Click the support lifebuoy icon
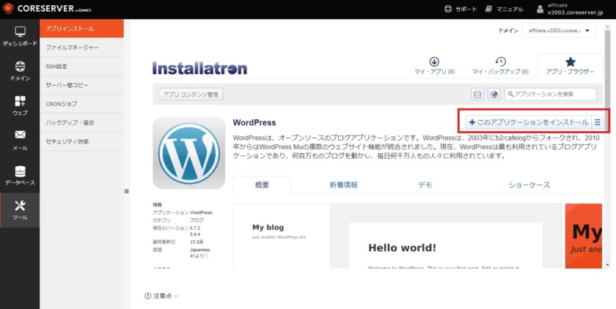 point(447,9)
